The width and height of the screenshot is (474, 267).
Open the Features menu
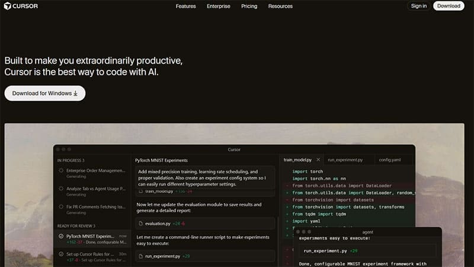[185, 6]
